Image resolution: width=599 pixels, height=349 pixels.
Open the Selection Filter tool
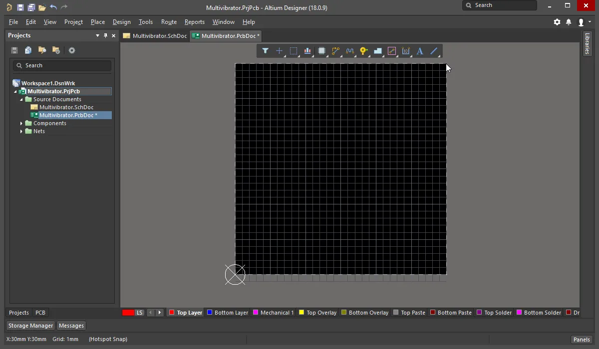(265, 51)
